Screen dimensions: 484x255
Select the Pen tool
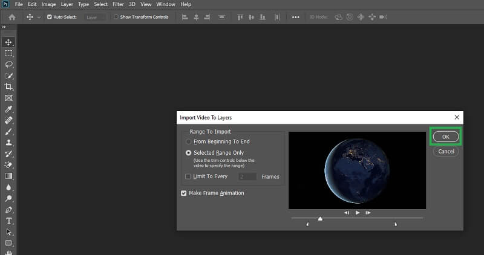8,210
